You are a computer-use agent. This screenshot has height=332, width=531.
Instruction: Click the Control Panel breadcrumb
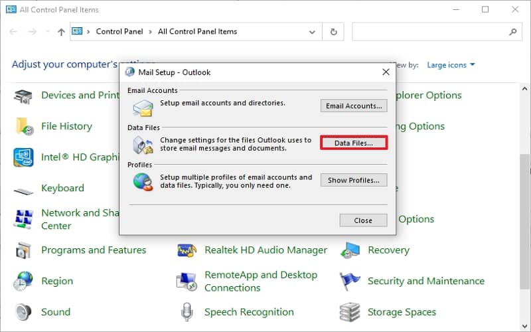119,31
